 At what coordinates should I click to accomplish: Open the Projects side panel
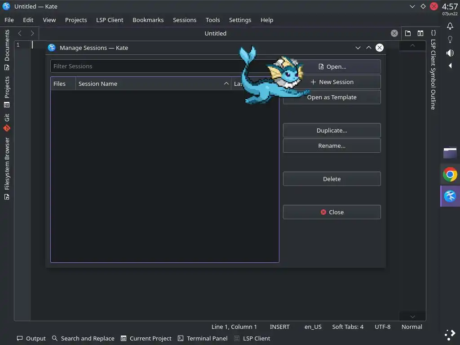coord(7,92)
